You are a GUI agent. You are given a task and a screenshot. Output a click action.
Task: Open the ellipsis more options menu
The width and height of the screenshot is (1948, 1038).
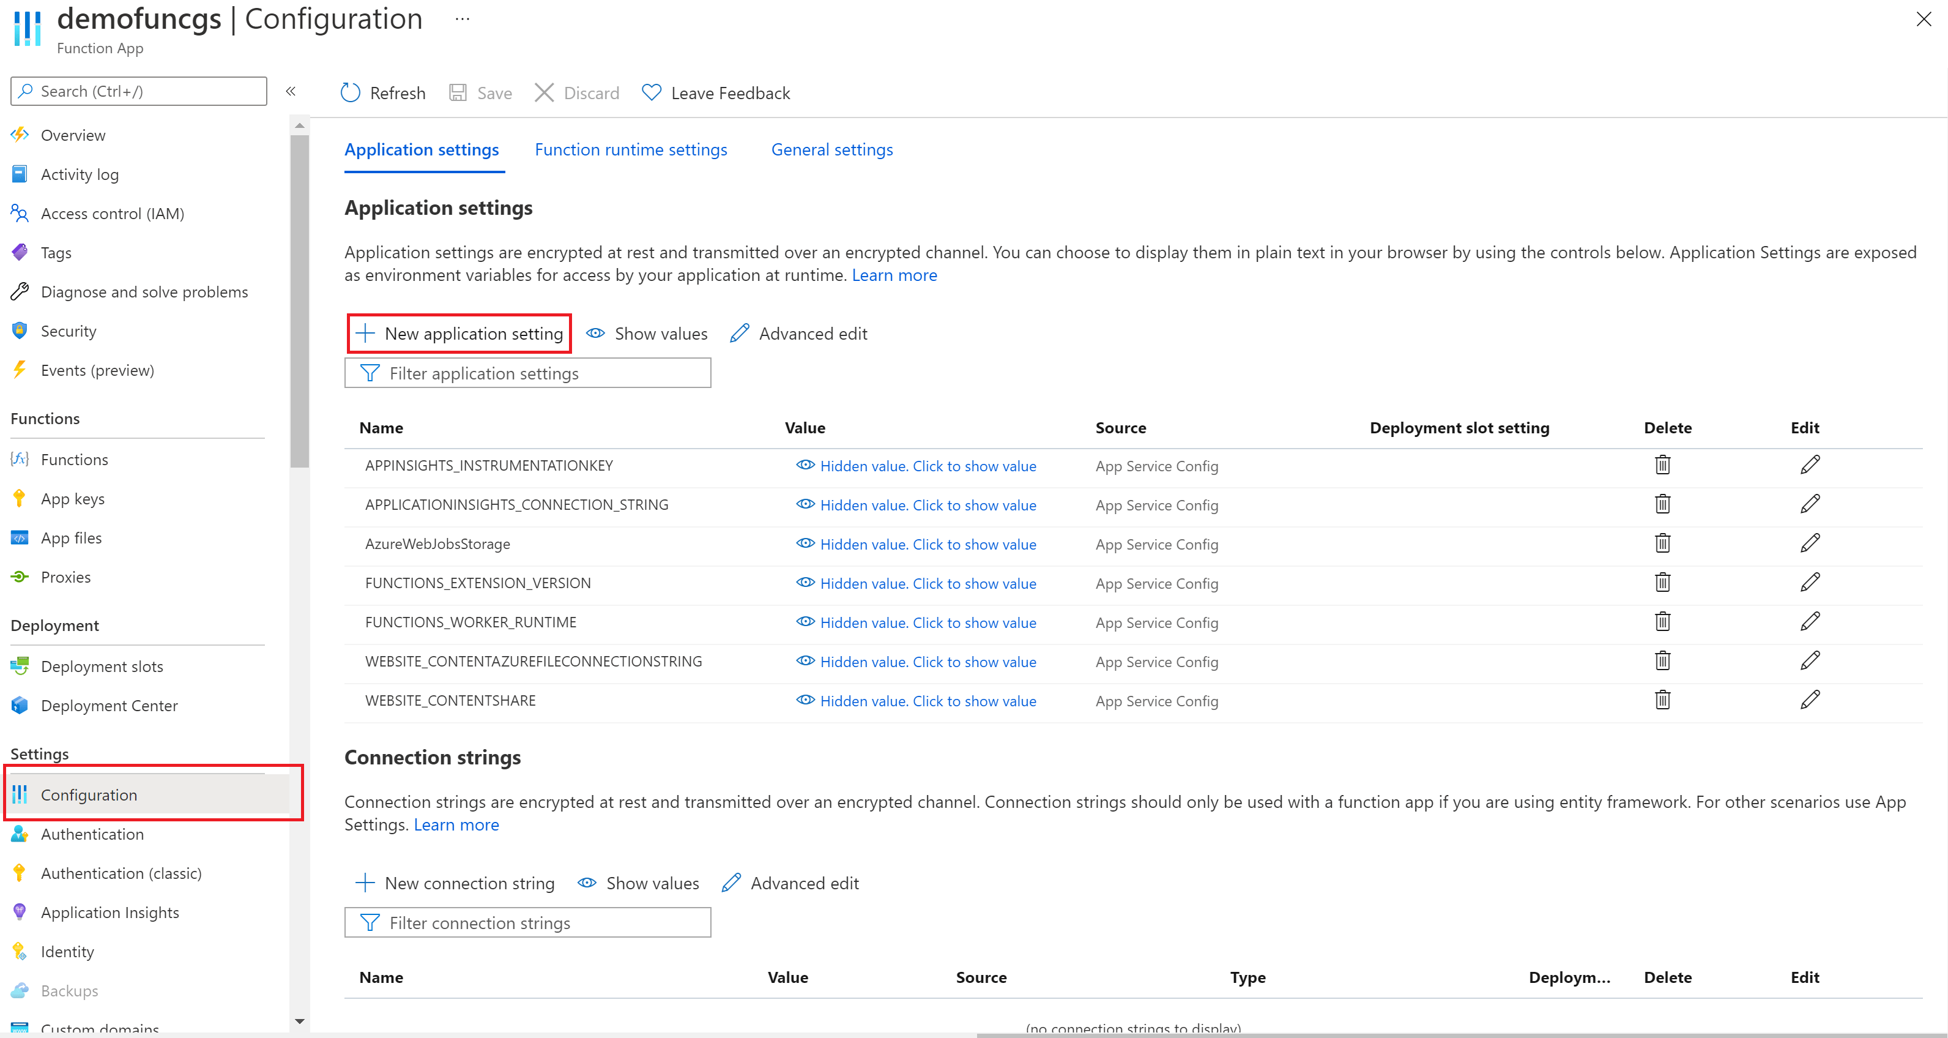click(x=462, y=19)
